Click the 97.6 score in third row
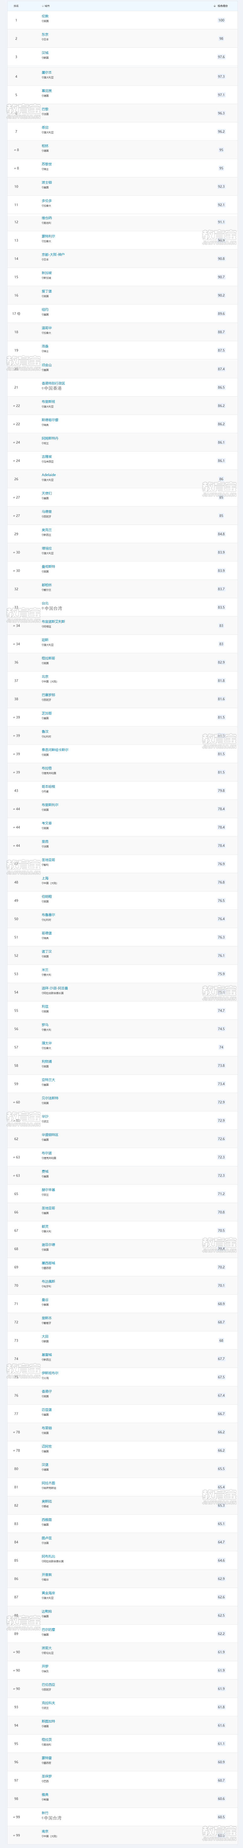This screenshot has height=1848, width=243. [222, 57]
